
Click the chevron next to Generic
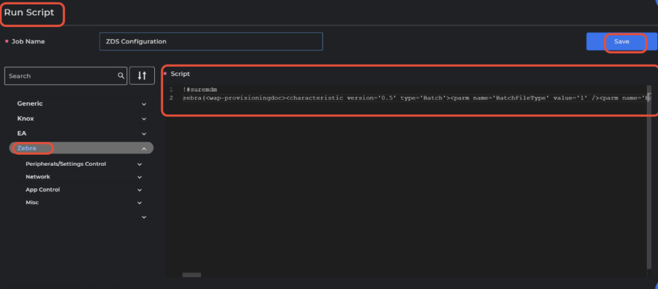(x=144, y=103)
